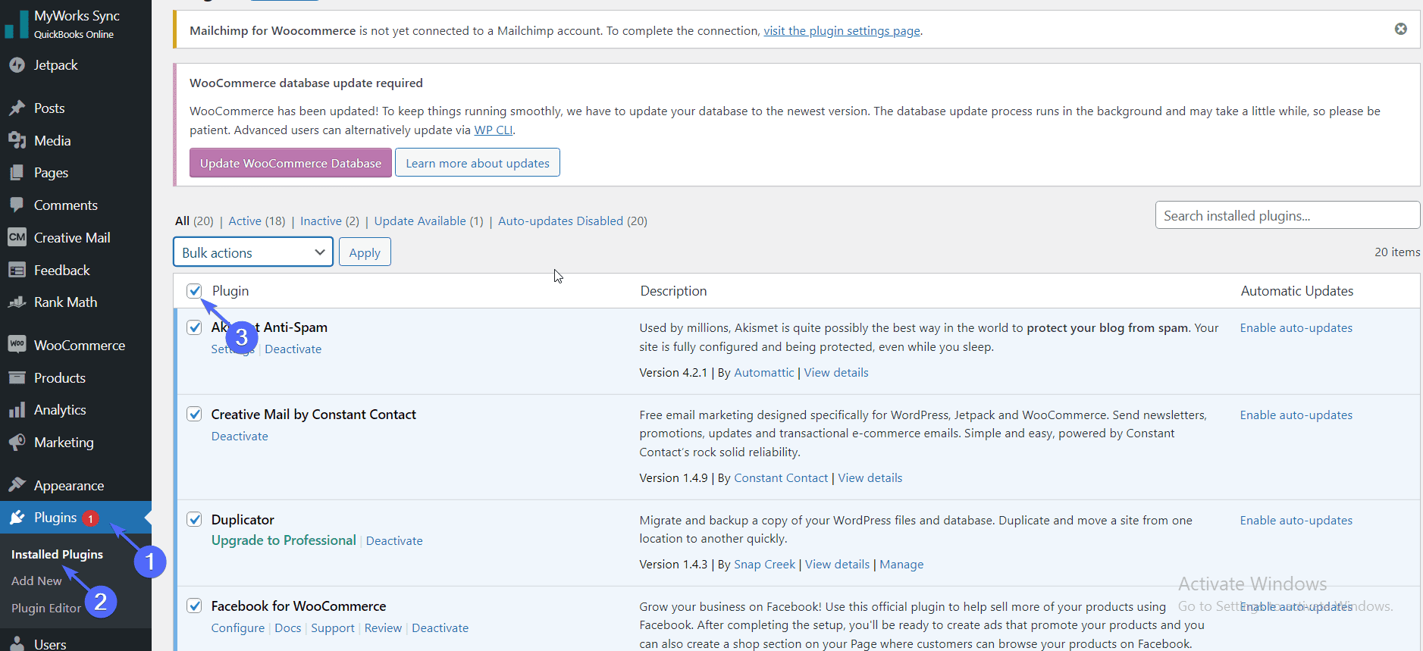This screenshot has height=651, width=1423.
Task: Enable auto-updates for Creative Mail
Action: click(1296, 415)
